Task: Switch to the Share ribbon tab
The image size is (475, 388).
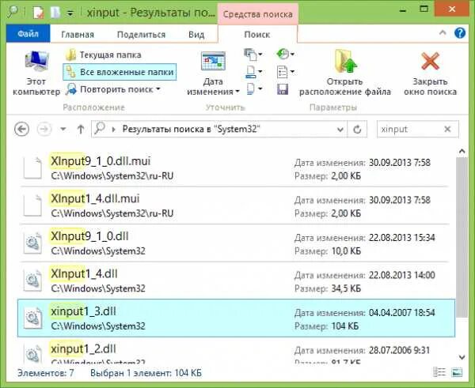Action: [141, 34]
